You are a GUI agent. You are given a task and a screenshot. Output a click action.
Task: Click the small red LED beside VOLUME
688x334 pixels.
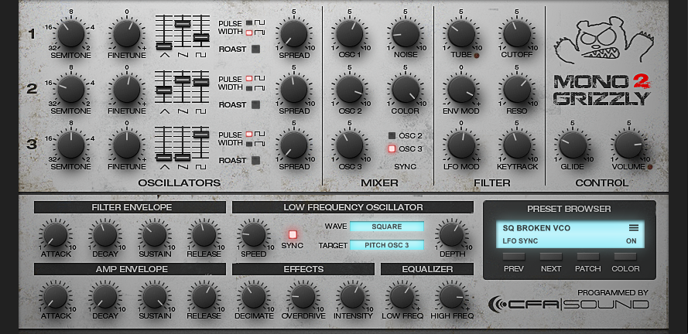649,166
